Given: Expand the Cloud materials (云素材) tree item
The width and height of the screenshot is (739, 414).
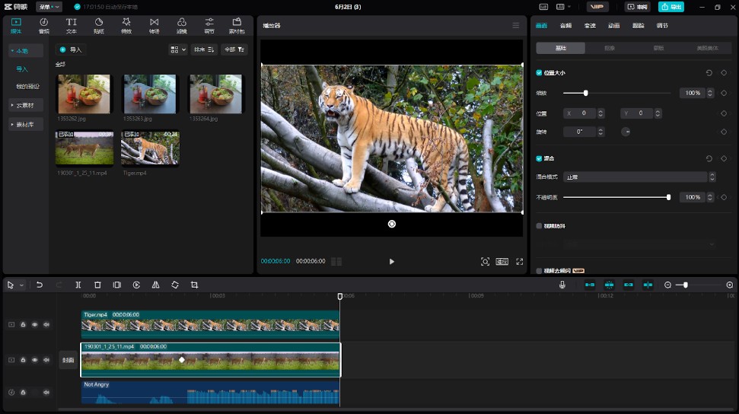Looking at the screenshot, I should pos(25,105).
